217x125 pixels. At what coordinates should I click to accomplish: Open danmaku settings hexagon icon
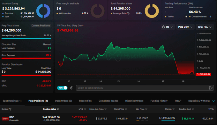click(x=72, y=88)
